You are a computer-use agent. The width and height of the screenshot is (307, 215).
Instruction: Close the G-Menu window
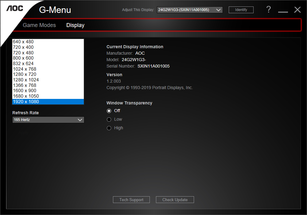[x=297, y=10]
